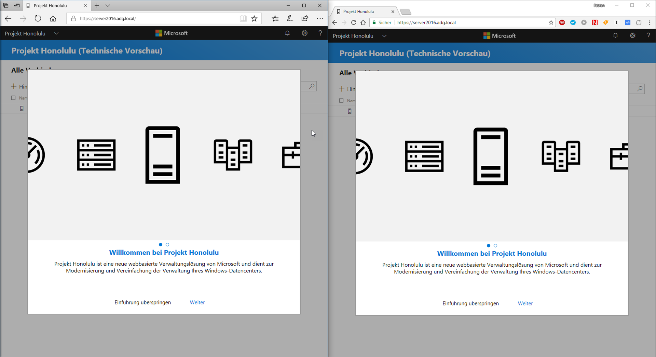Select first page dot in Chrome dialog
The image size is (656, 357).
(489, 246)
